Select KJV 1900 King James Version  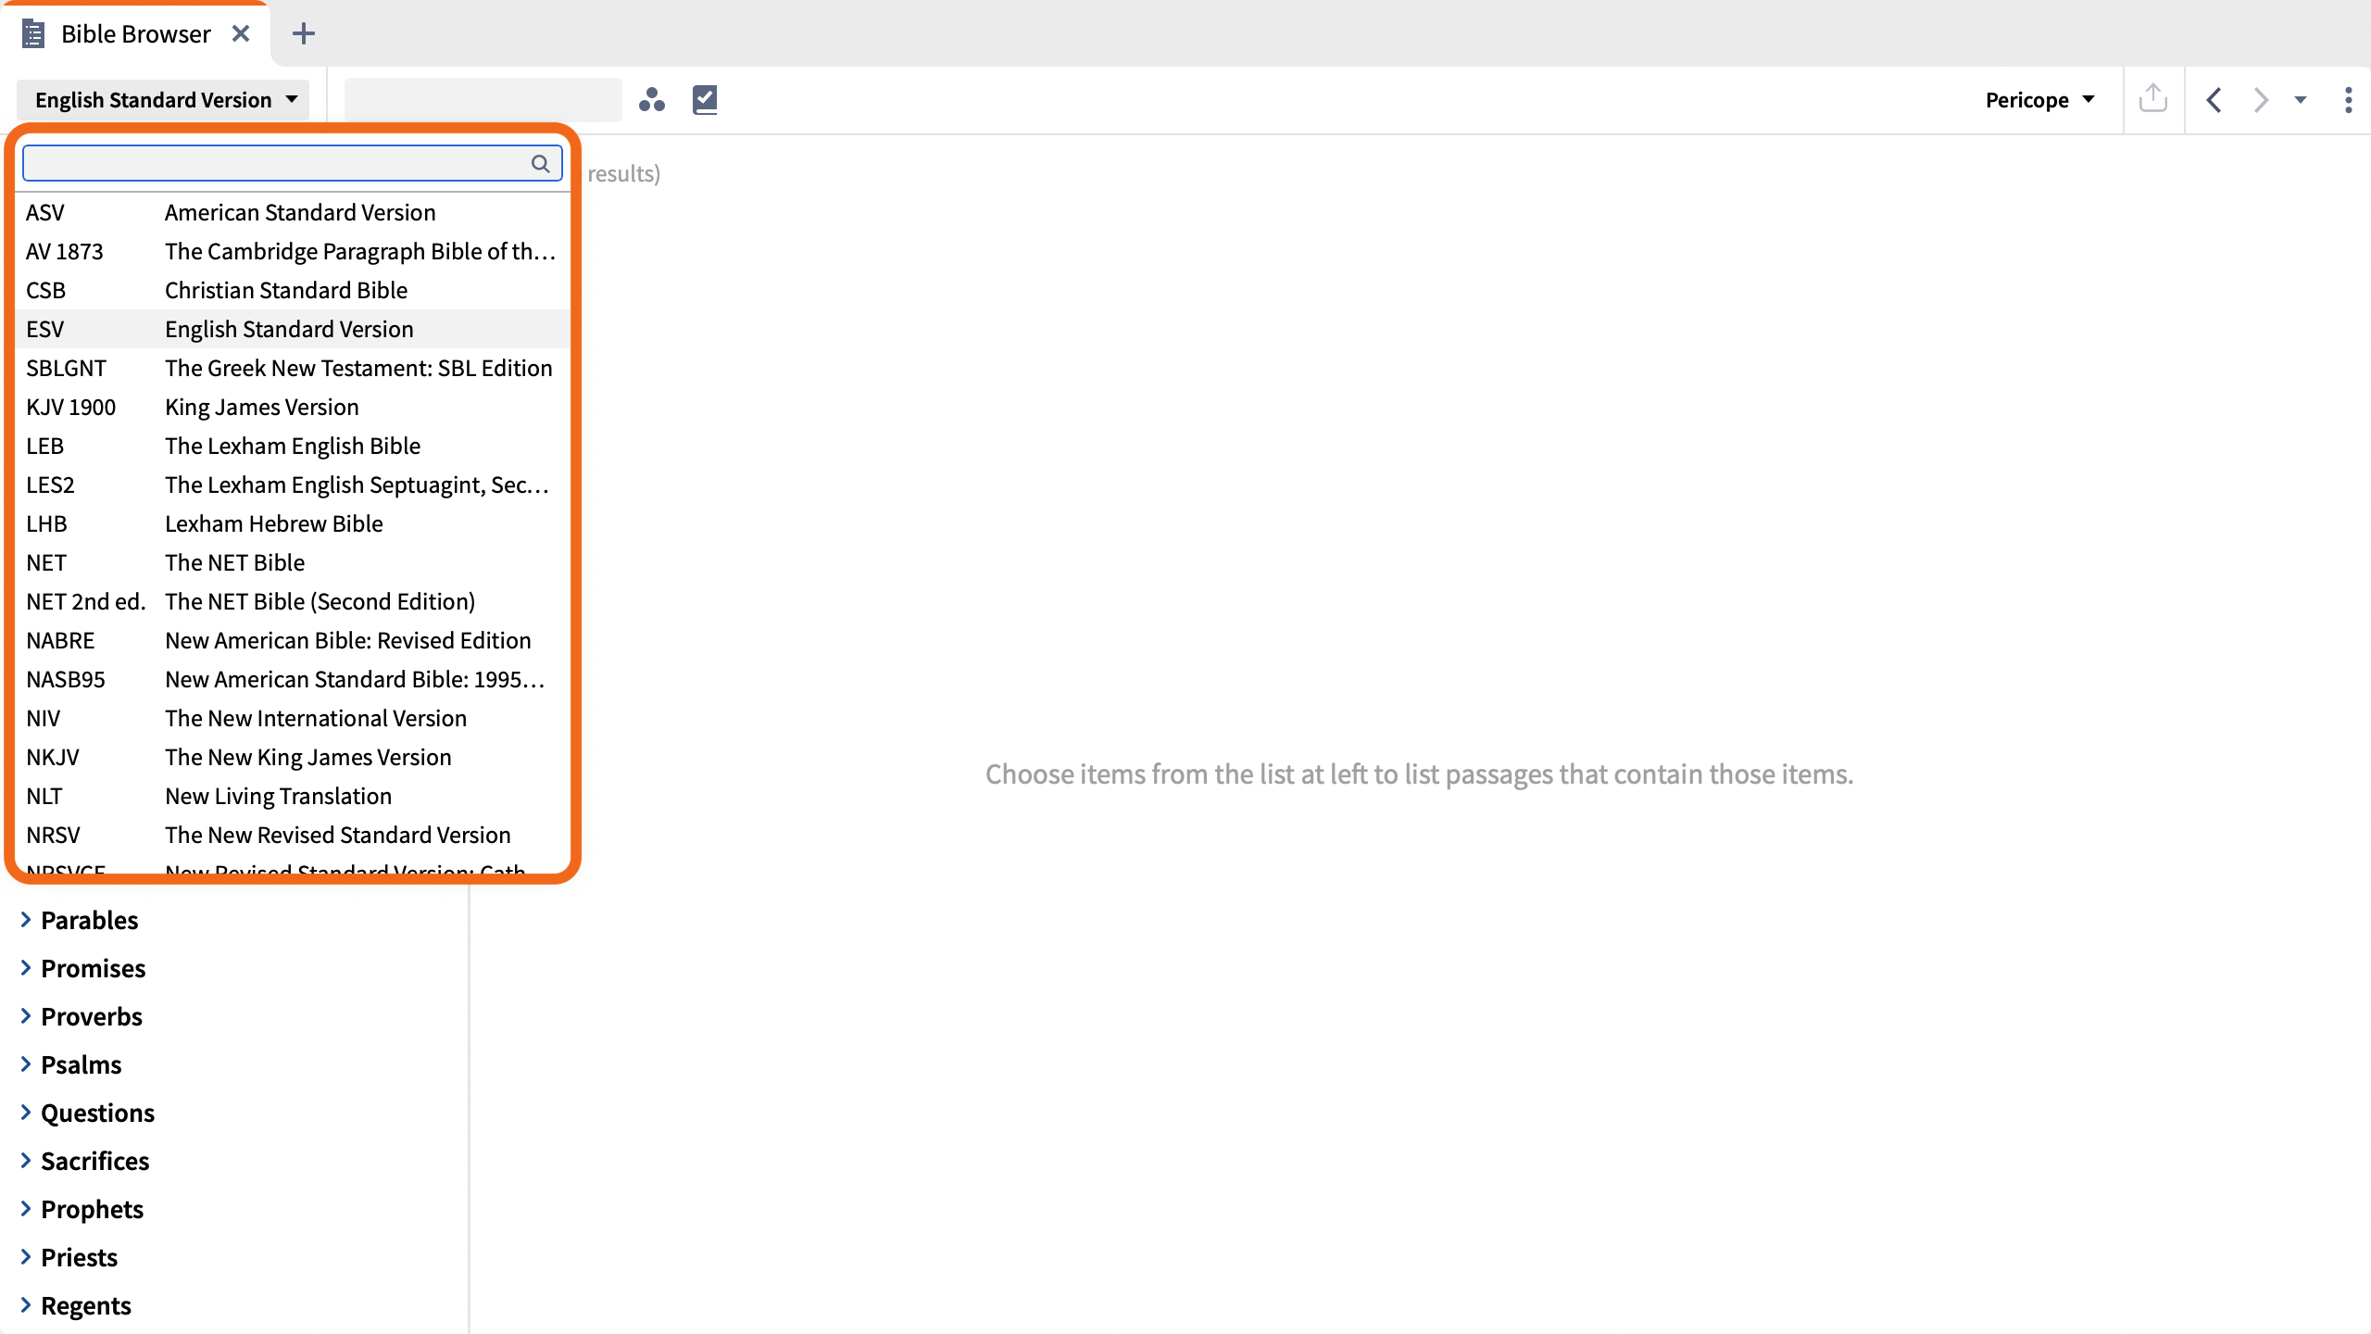pos(293,407)
